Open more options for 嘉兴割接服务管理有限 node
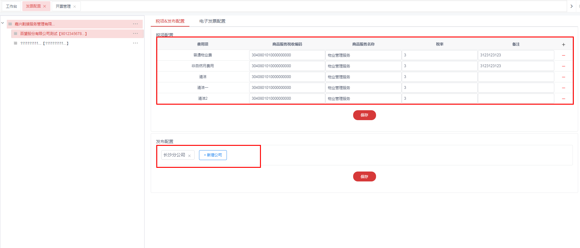 [x=136, y=24]
